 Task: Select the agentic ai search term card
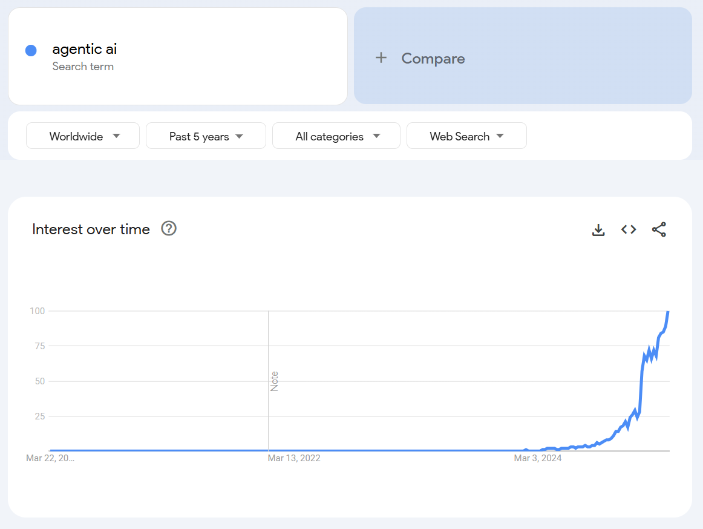coord(178,56)
